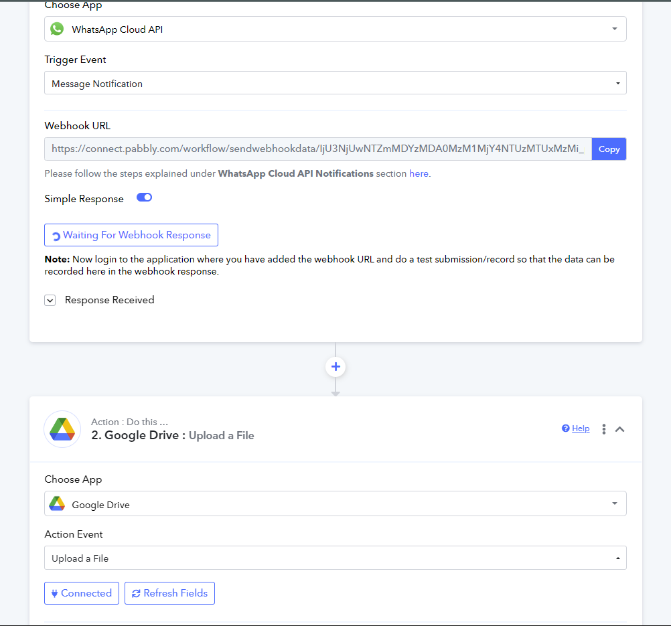
Task: Collapse the Google Drive action step
Action: [x=619, y=429]
